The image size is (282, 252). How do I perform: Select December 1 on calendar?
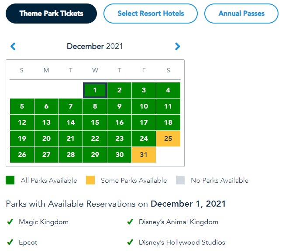pyautogui.click(x=95, y=90)
